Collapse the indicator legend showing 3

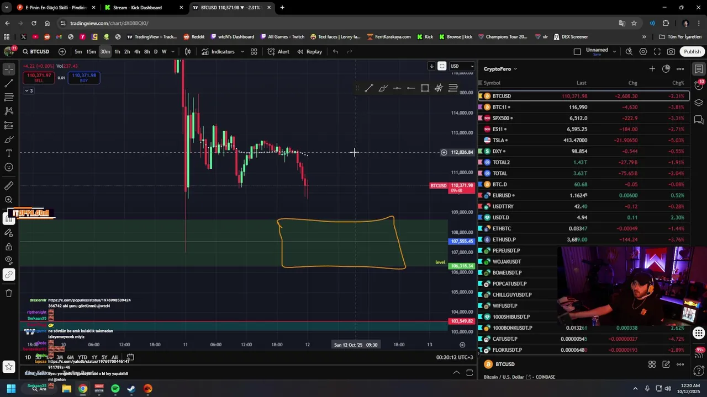(29, 90)
